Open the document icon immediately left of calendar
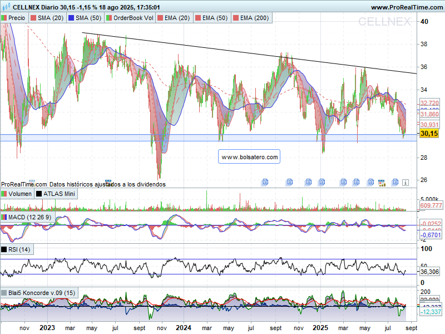The width and height of the screenshot is (445, 334). (370, 182)
